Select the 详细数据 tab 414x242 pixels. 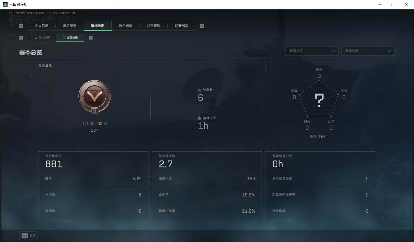[x=98, y=26]
